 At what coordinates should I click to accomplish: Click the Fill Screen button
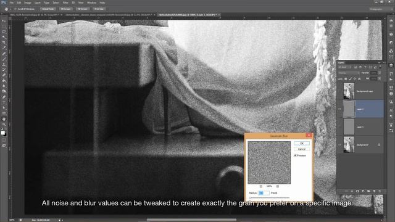click(x=82, y=9)
